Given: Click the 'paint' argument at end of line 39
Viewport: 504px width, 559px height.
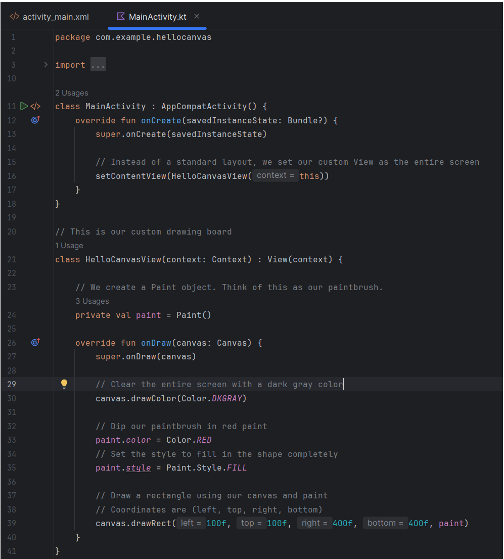Looking at the screenshot, I should [x=451, y=523].
